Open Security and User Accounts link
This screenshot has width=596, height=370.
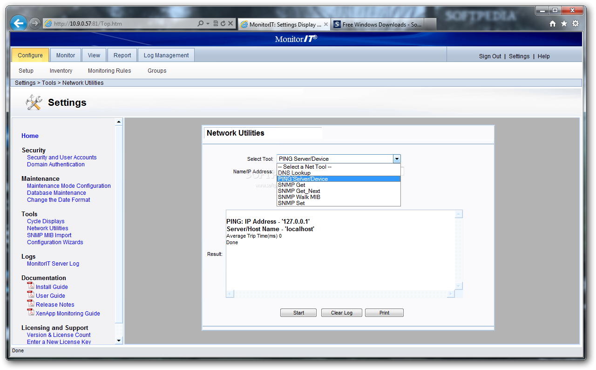click(x=62, y=158)
